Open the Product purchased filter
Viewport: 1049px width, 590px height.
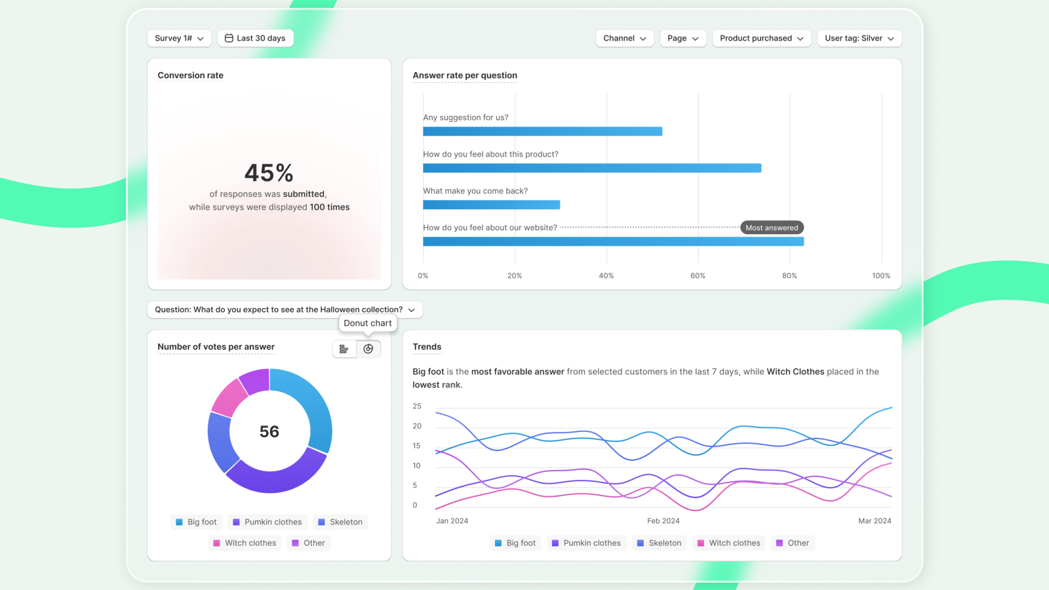pyautogui.click(x=762, y=38)
